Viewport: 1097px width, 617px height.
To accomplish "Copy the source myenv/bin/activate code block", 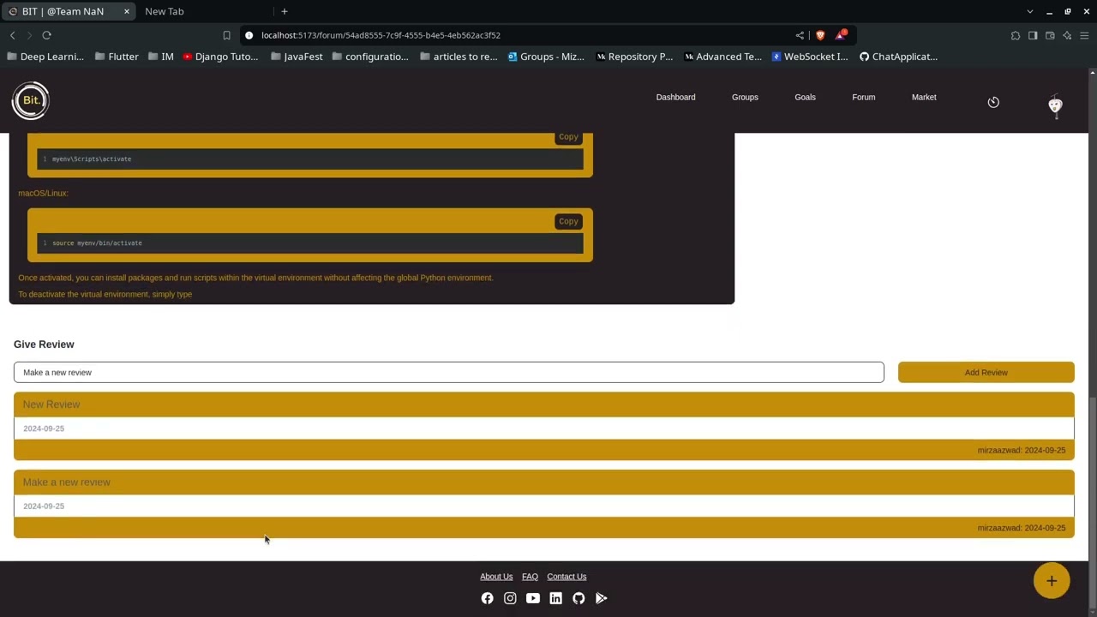I will [568, 221].
